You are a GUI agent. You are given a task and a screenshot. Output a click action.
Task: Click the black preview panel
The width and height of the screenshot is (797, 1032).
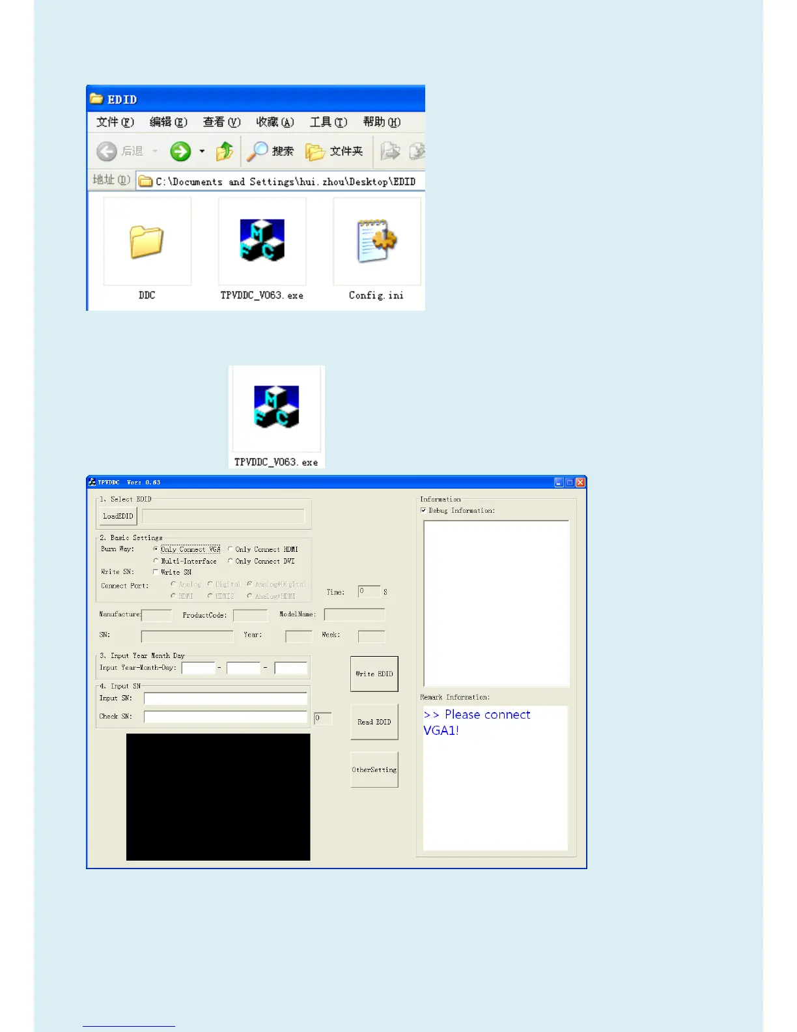click(x=218, y=797)
